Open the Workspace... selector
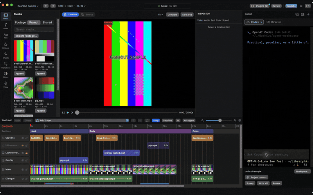Image resolution: width=313 pixels, height=195 pixels. [x=302, y=171]
